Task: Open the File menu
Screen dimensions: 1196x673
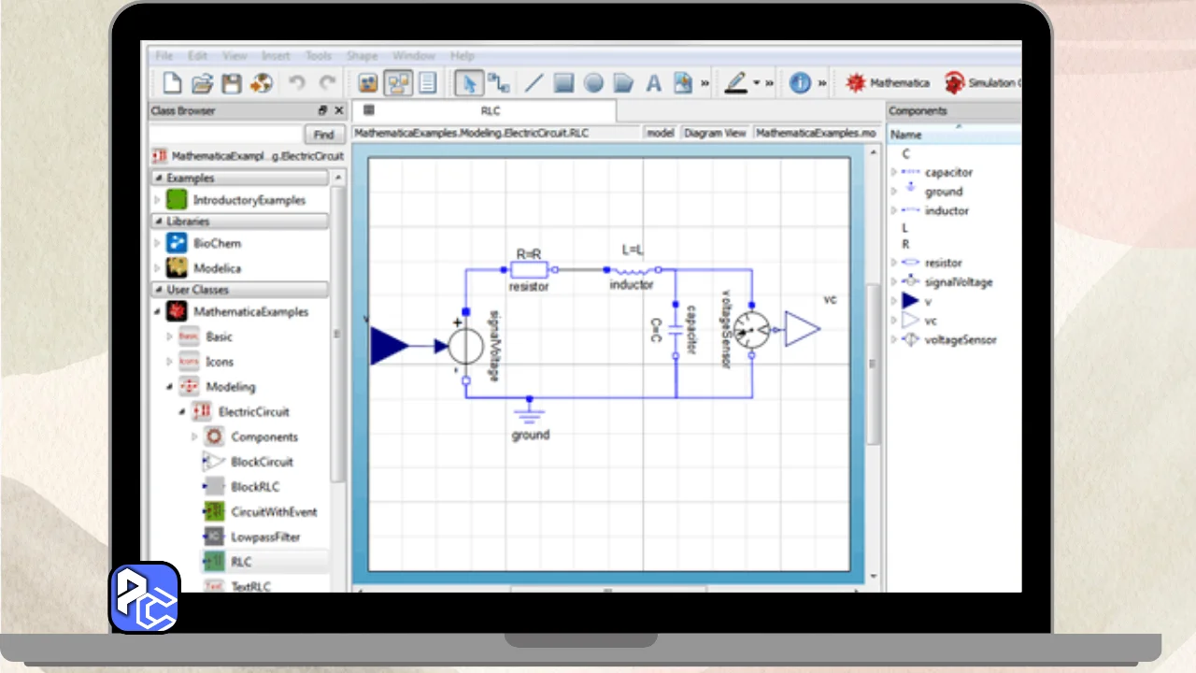Action: [x=164, y=56]
